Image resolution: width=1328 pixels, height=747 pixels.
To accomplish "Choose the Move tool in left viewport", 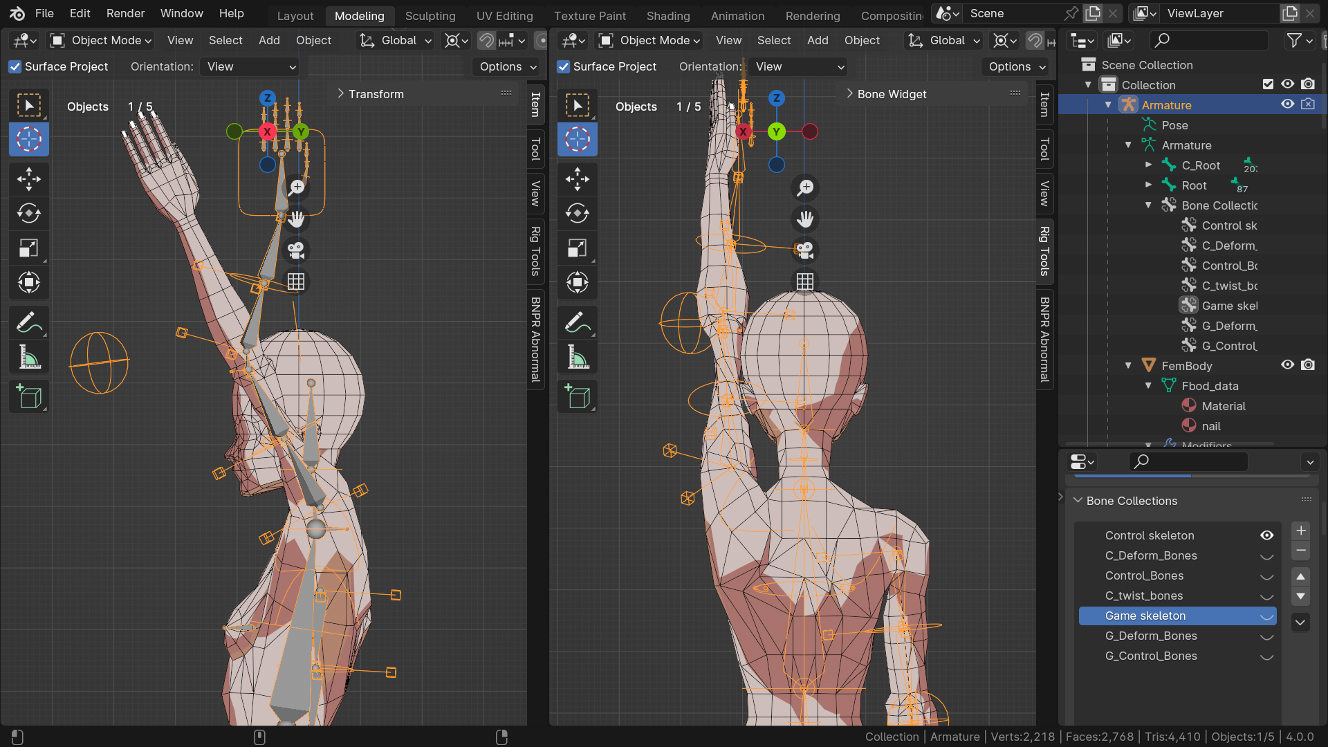I will (x=29, y=179).
